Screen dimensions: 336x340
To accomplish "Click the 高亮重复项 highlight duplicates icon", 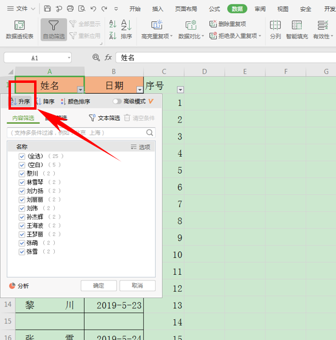I will 157,25.
